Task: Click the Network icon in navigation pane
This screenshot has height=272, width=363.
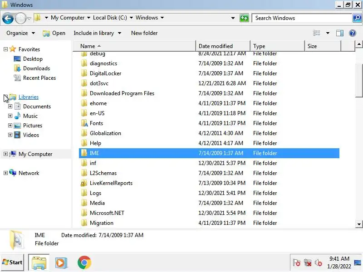Action: (13, 173)
